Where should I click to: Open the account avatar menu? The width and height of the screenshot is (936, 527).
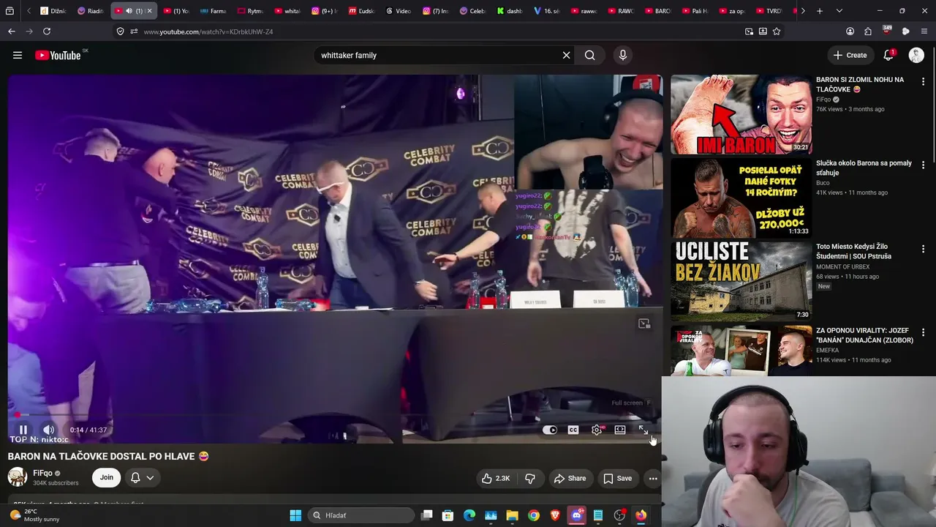(916, 55)
